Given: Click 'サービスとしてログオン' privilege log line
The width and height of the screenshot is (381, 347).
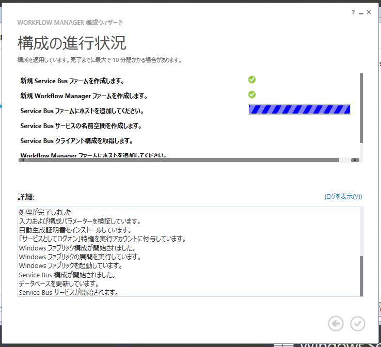Looking at the screenshot, I should point(103,239).
